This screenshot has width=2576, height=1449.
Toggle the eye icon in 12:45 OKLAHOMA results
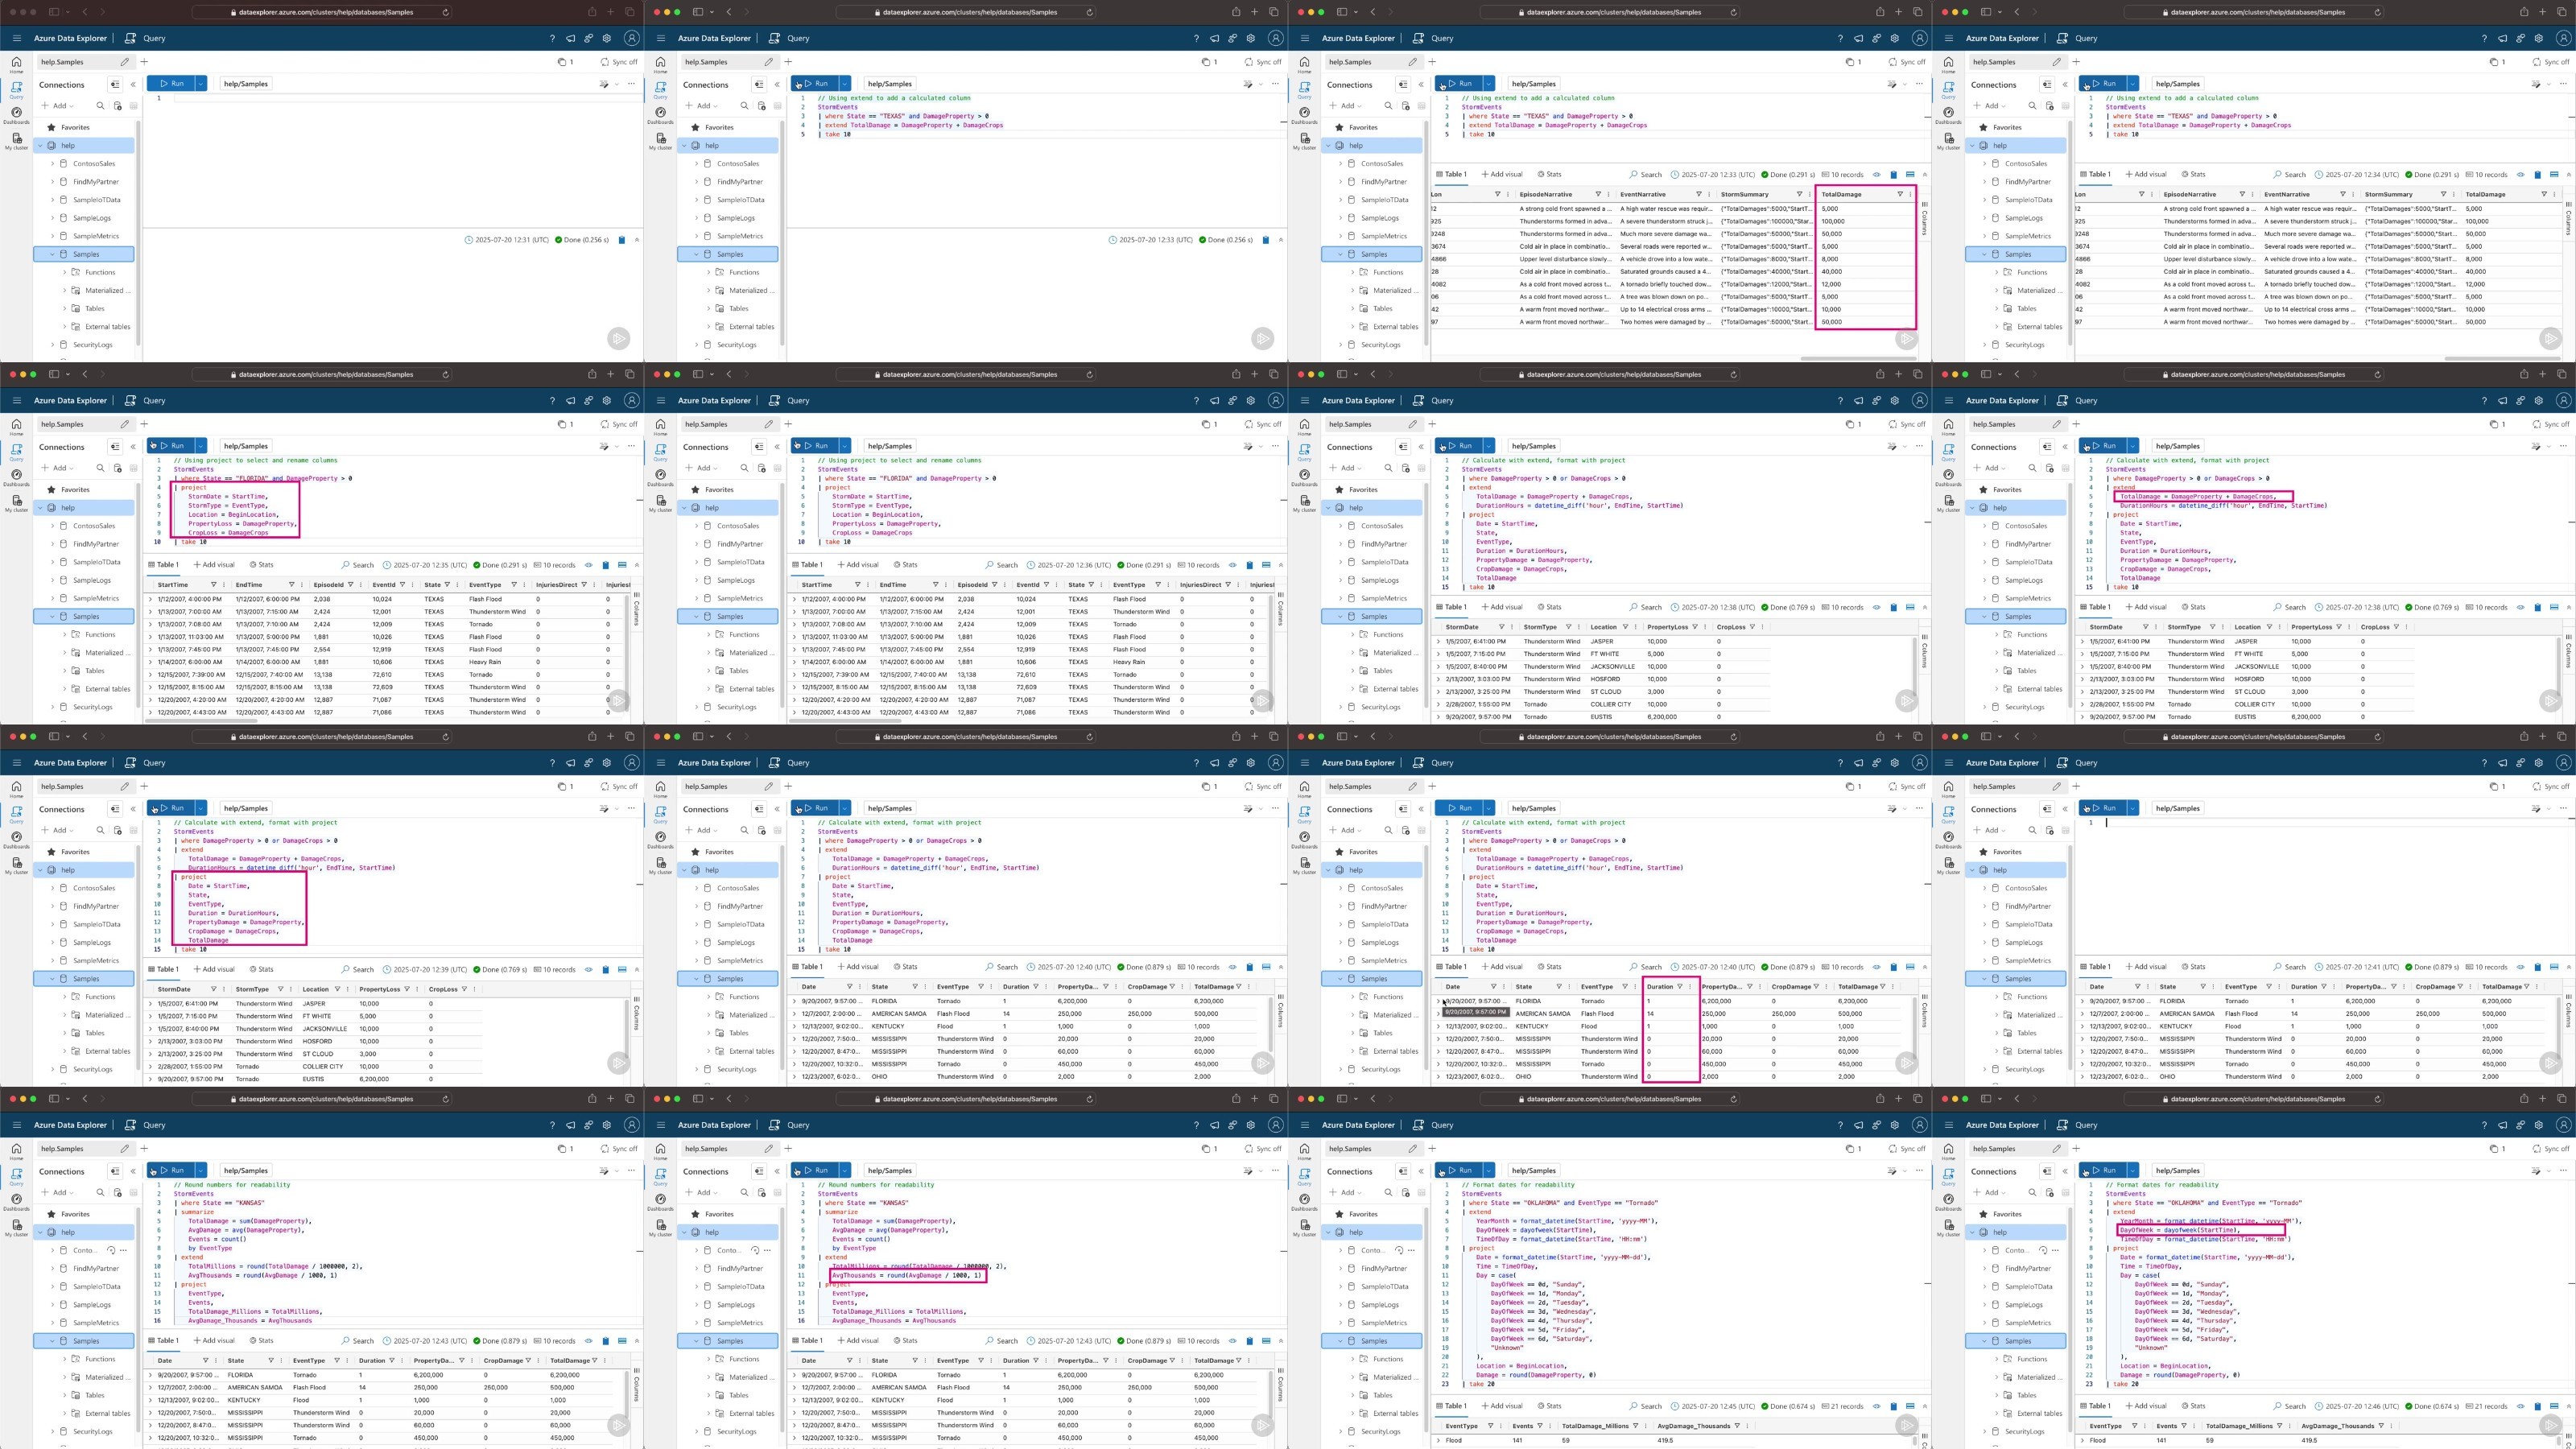pyautogui.click(x=1876, y=1406)
